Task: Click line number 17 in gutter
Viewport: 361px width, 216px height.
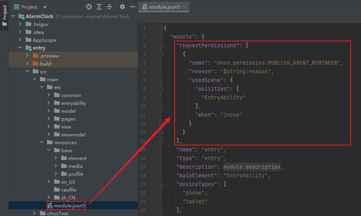Action: coord(143,167)
